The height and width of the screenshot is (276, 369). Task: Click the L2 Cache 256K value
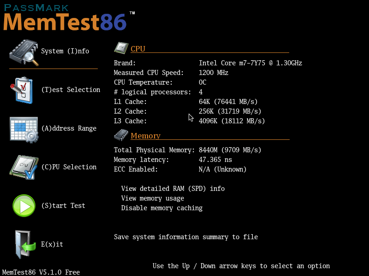[230, 111]
